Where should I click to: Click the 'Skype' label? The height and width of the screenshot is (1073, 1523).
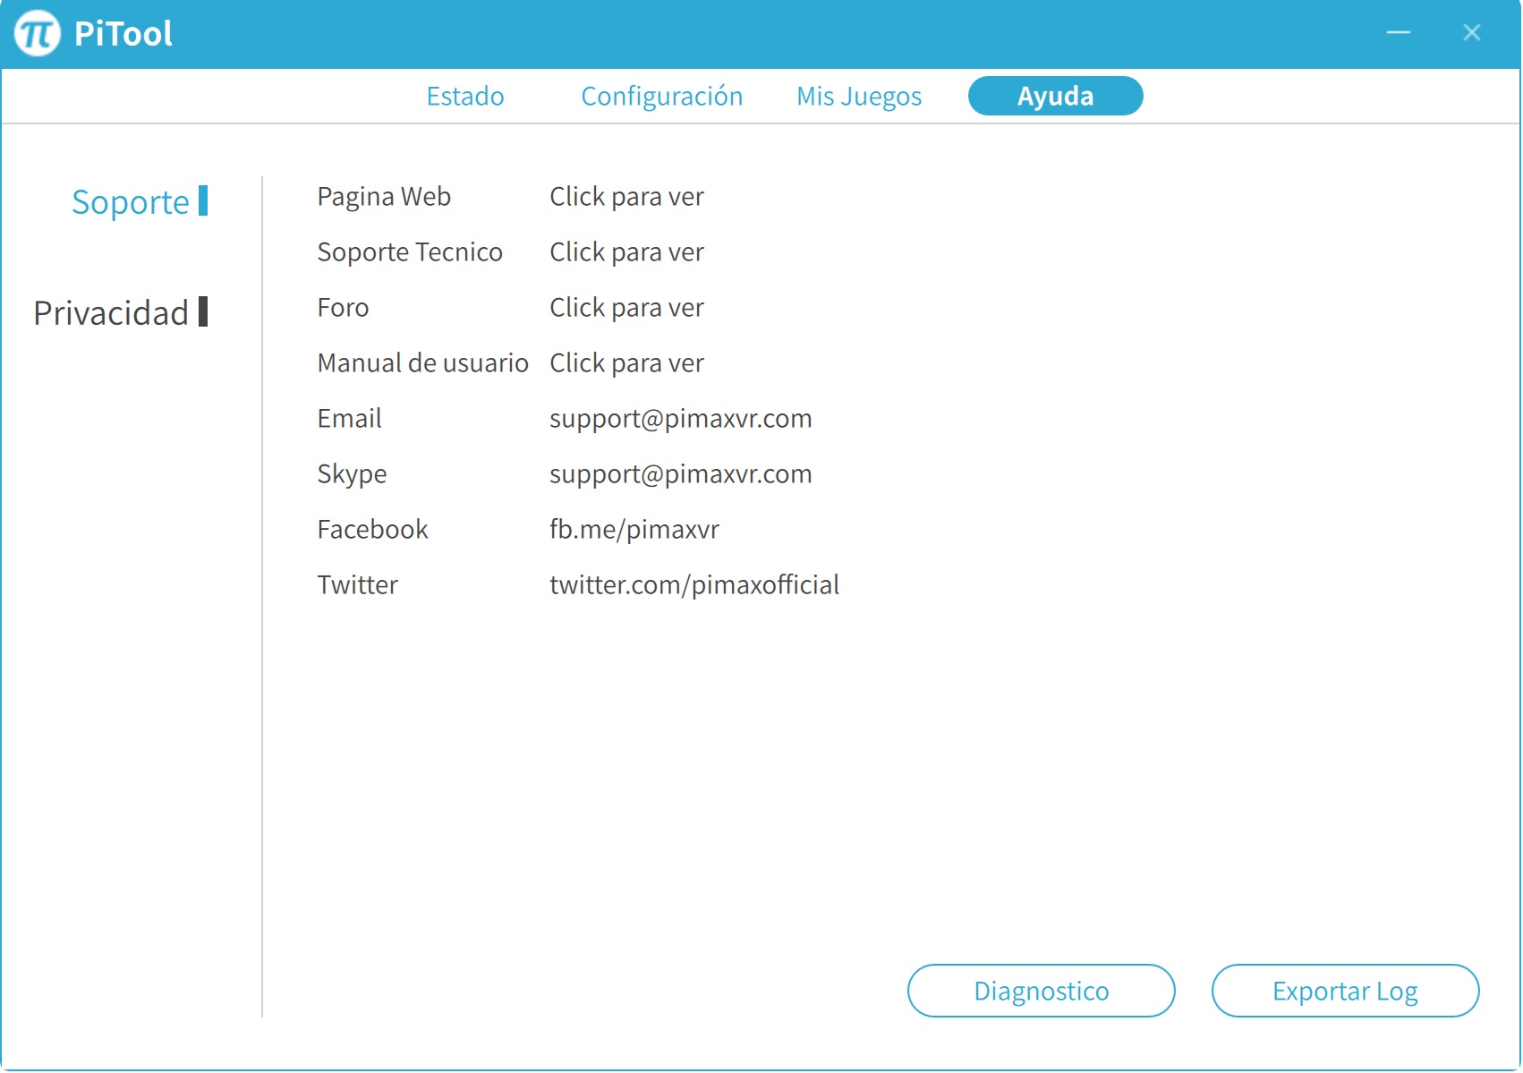pyautogui.click(x=352, y=474)
